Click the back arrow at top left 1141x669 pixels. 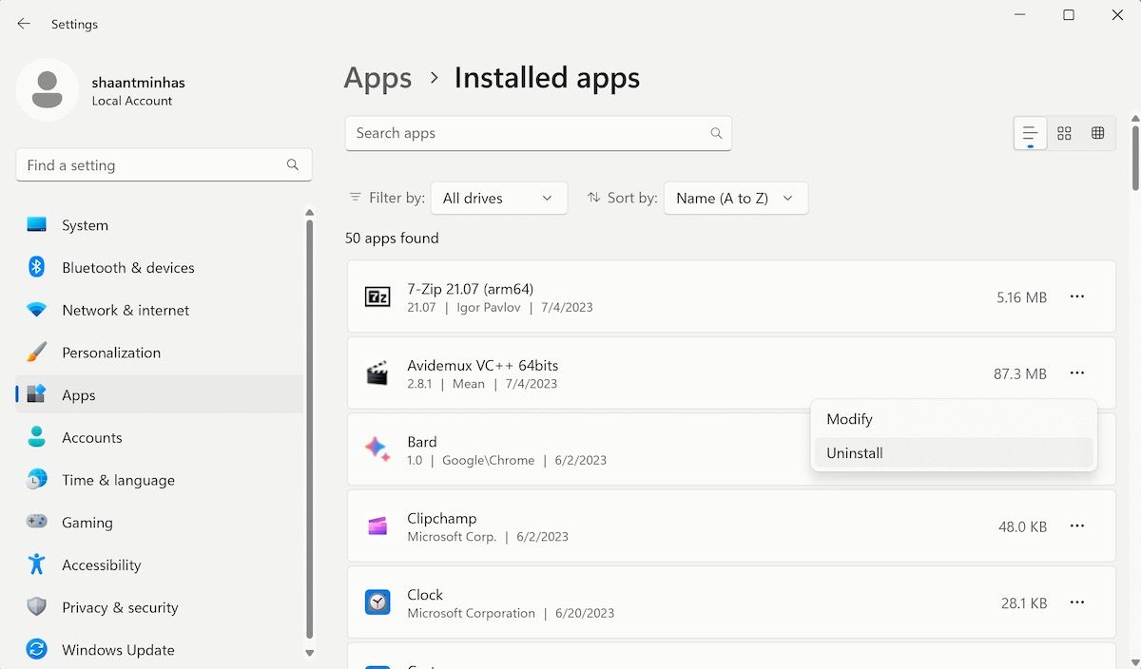pyautogui.click(x=23, y=23)
